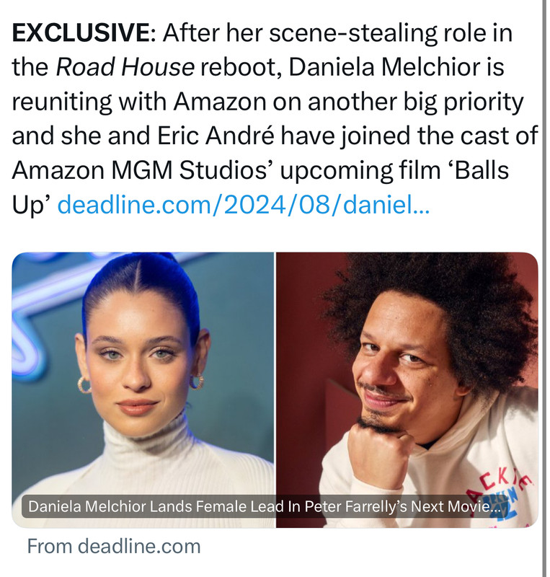Viewport: 550px width, 577px height.
Task: Click the ellipsis ending the card caption
Action: pyautogui.click(x=495, y=508)
